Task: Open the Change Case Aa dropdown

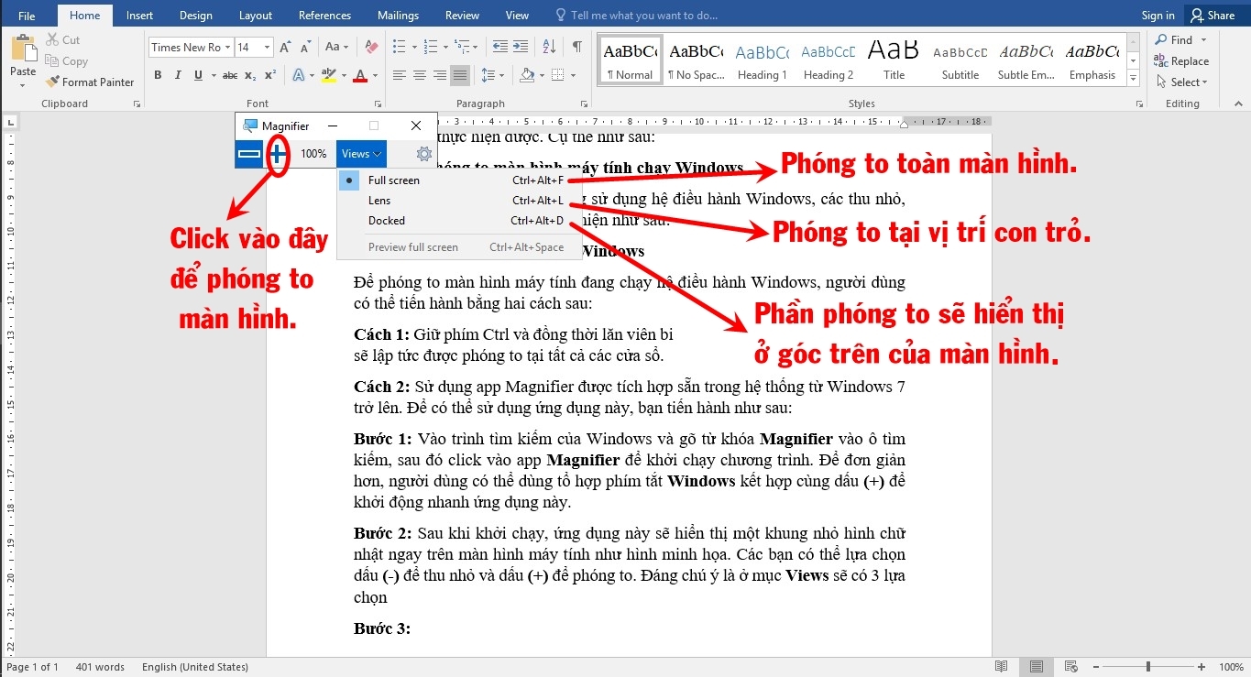Action: (336, 47)
